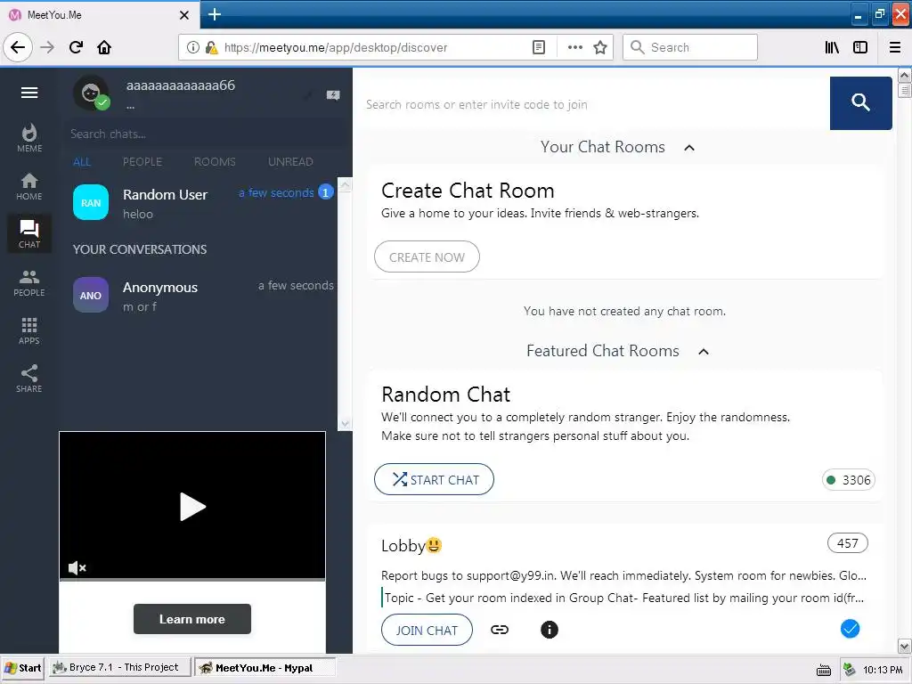Click the new message icon in header
The width and height of the screenshot is (912, 684).
point(333,95)
